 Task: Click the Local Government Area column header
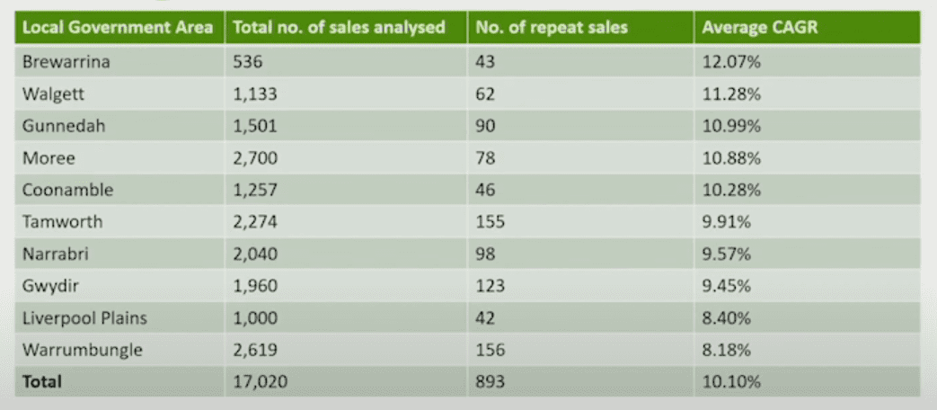[x=118, y=28]
